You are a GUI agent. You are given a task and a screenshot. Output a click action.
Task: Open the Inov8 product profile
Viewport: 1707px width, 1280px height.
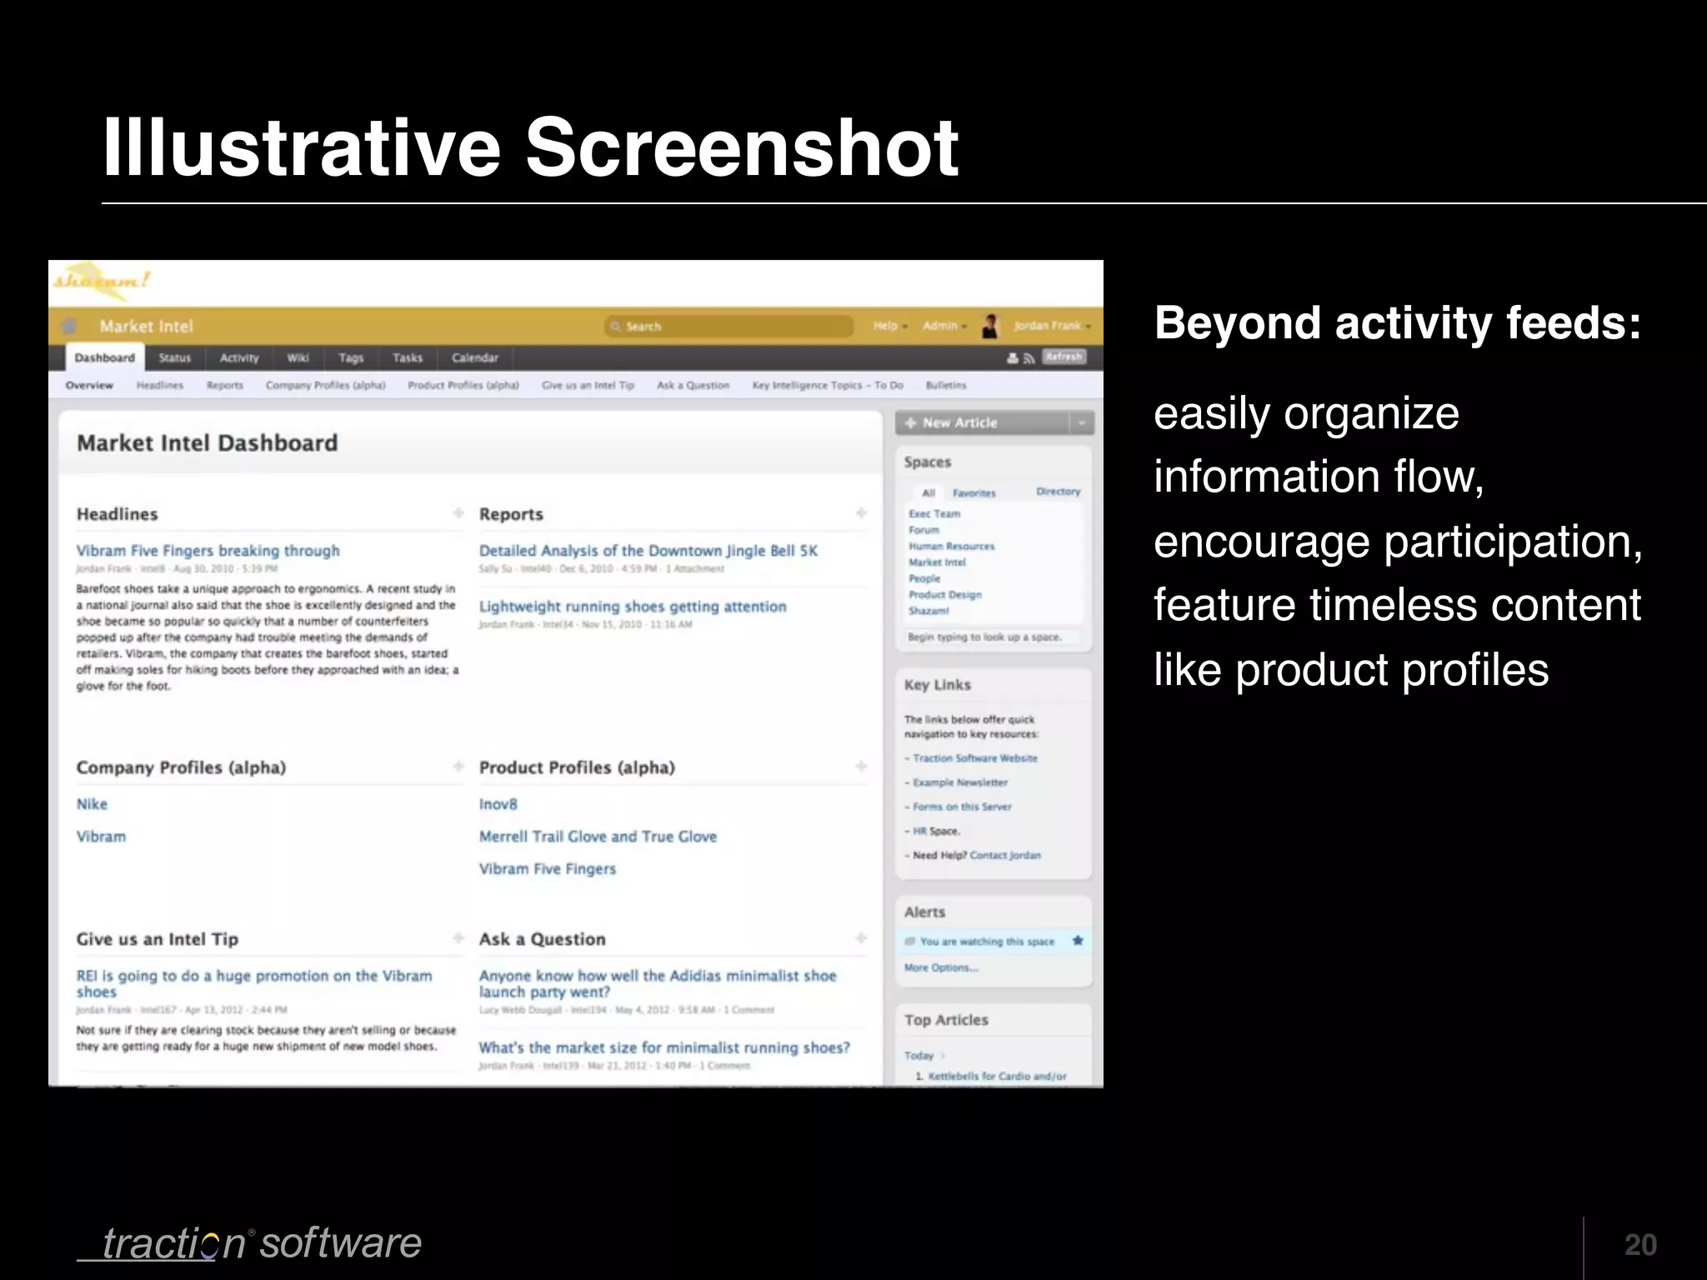pyautogui.click(x=498, y=804)
